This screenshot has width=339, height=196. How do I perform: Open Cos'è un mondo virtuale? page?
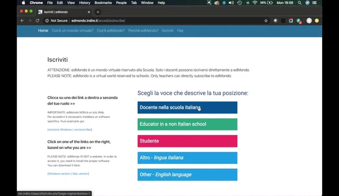73,31
